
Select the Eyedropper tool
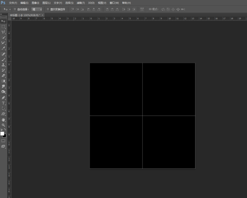pos(3,48)
